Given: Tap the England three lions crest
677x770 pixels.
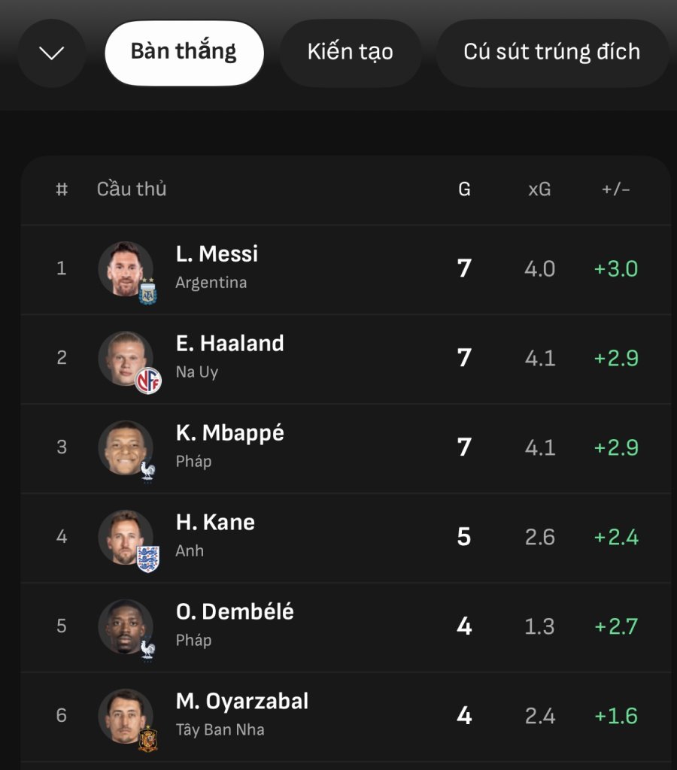Looking at the screenshot, I should tap(148, 559).
